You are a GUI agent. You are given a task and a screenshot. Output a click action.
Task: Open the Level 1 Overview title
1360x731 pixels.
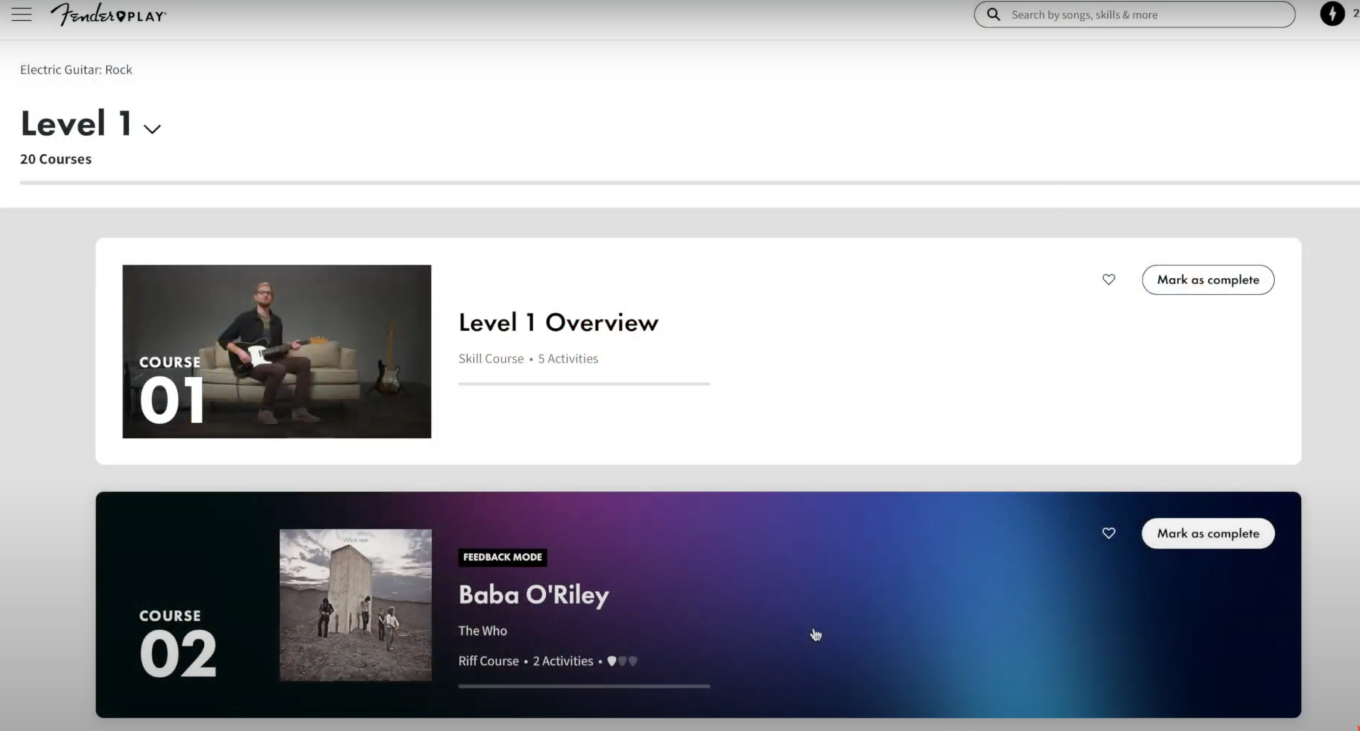point(559,322)
